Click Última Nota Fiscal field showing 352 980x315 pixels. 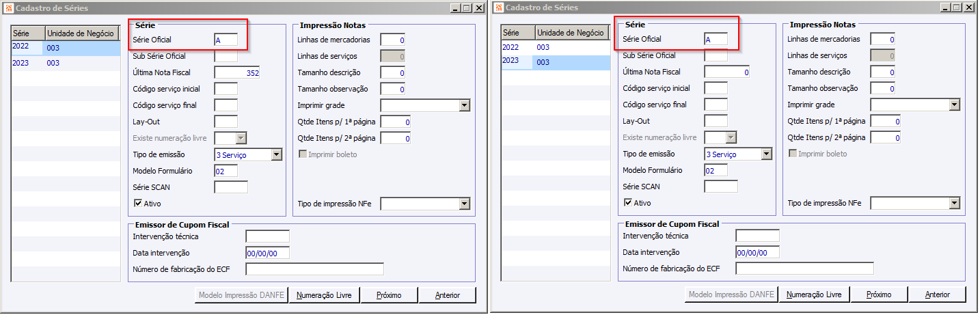click(237, 72)
